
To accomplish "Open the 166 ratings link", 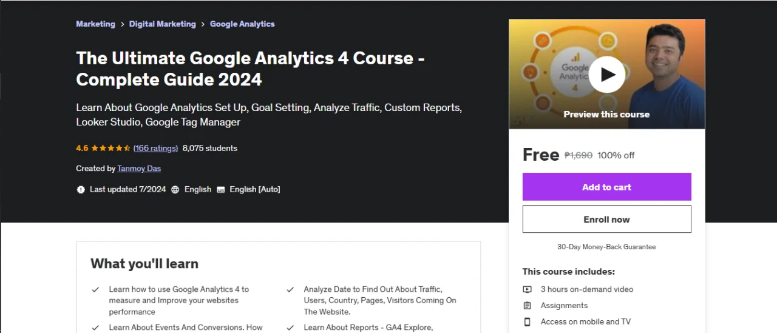I will [155, 148].
